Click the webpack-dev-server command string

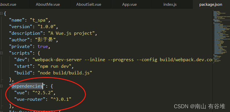point(123,60)
